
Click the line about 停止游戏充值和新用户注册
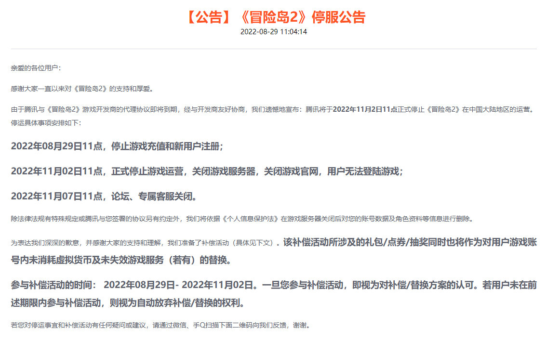117,146
